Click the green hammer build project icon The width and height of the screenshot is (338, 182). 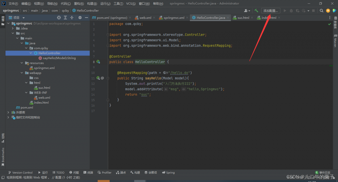[256, 11]
